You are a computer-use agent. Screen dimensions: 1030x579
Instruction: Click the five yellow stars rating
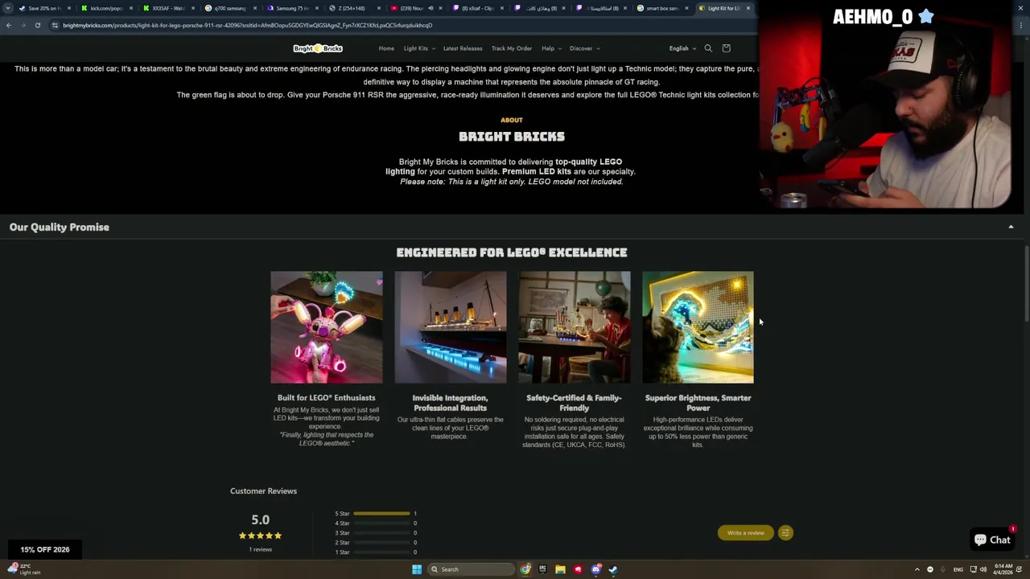260,536
